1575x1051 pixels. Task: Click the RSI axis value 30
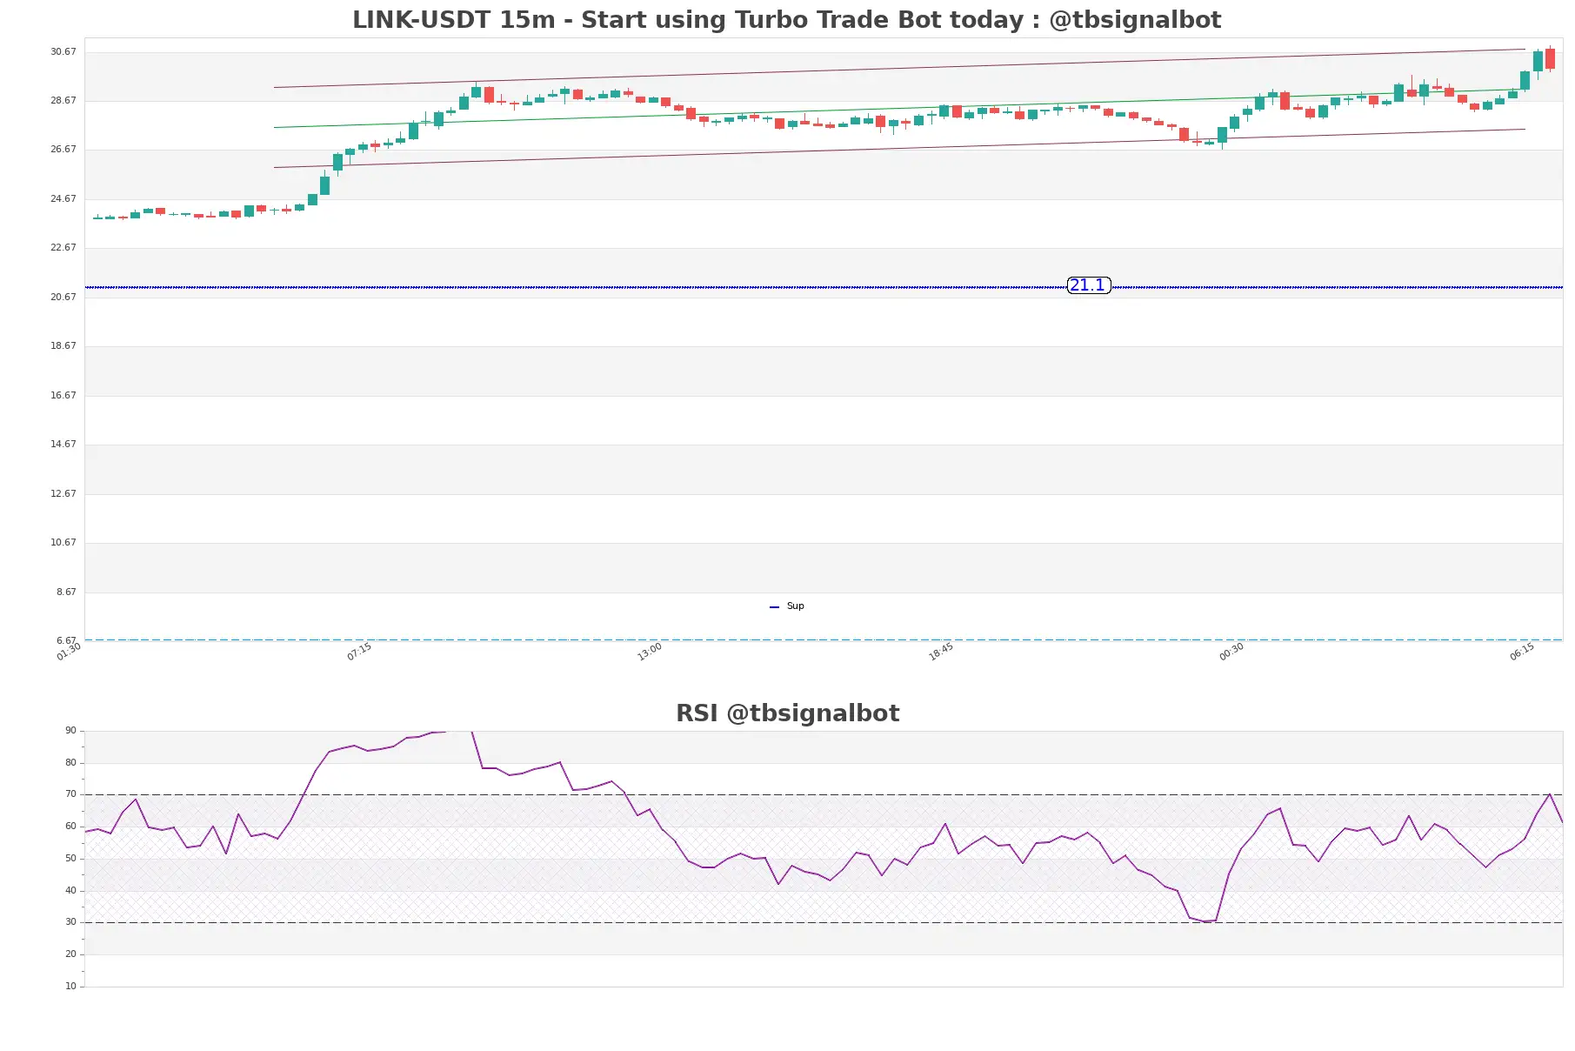(x=70, y=922)
